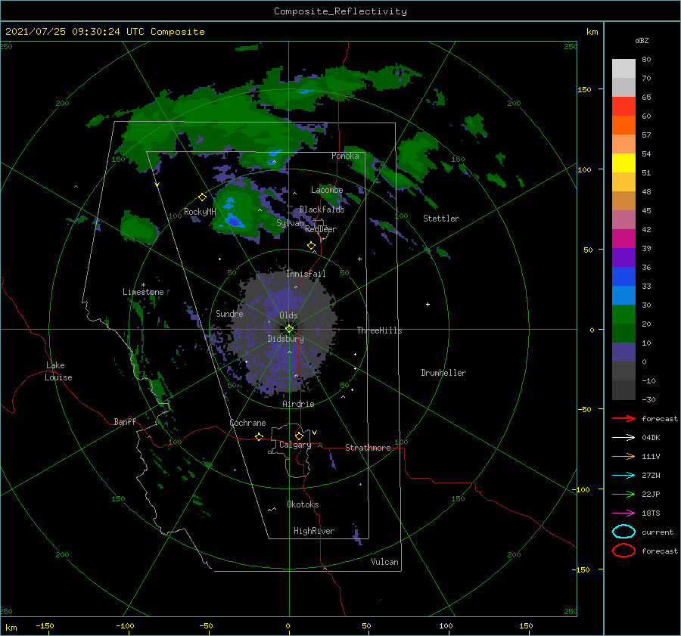This screenshot has width=681, height=636.
Task: Click the green 22JP arrow icon
Action: [623, 494]
